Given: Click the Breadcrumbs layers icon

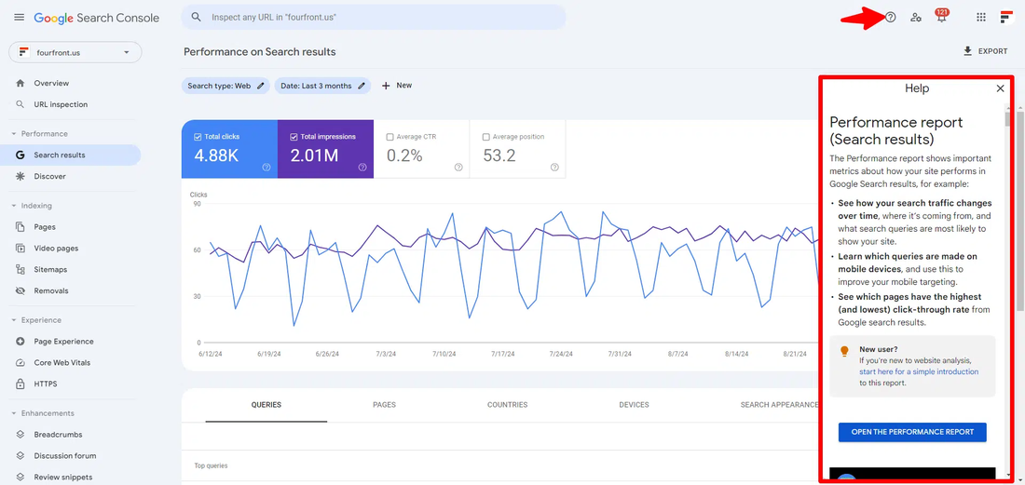Looking at the screenshot, I should tap(20, 435).
